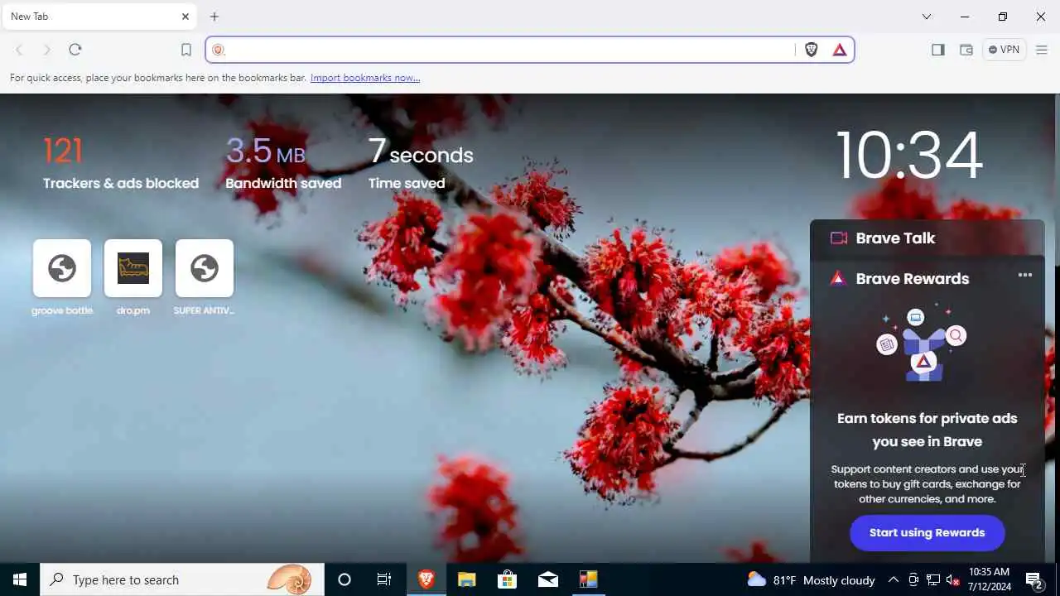
Task: Reload the current page
Action: [75, 50]
